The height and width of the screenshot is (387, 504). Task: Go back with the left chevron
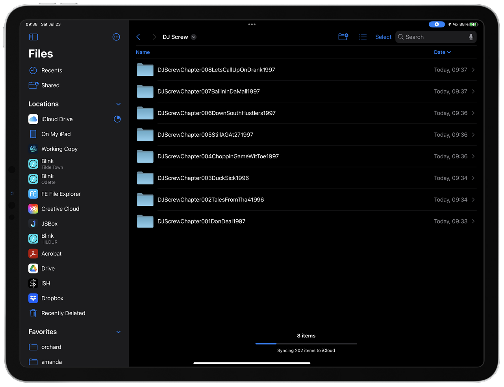138,37
